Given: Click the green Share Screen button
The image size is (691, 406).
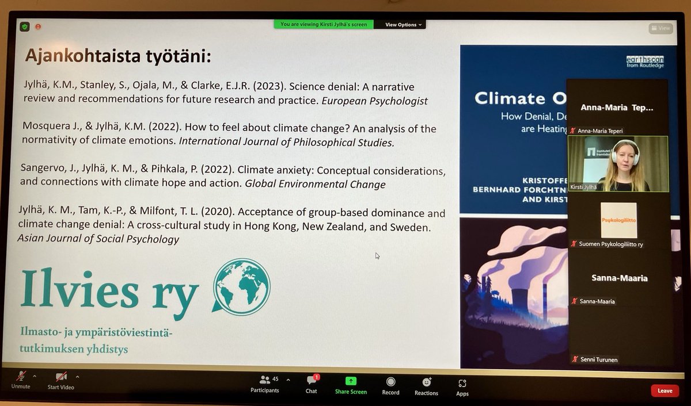Looking at the screenshot, I should (x=351, y=385).
